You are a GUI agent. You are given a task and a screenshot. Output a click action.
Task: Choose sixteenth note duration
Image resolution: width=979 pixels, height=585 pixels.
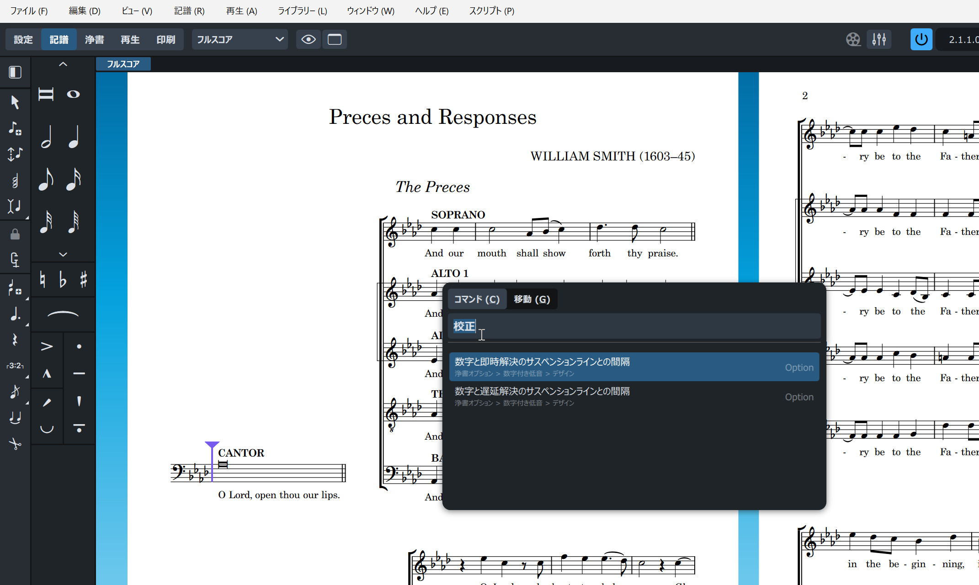[73, 179]
